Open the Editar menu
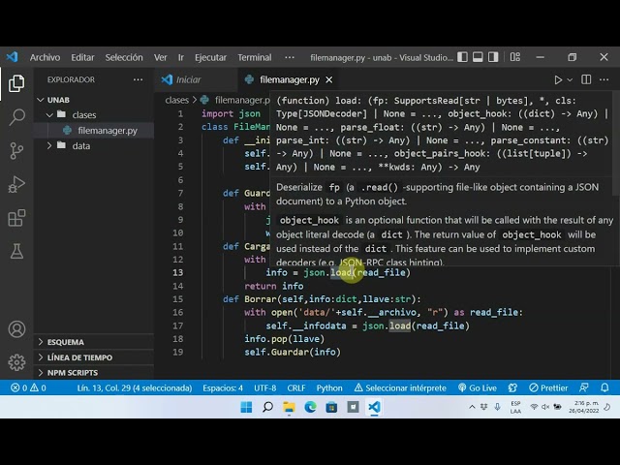Viewport: 620px width, 465px height. tap(82, 57)
